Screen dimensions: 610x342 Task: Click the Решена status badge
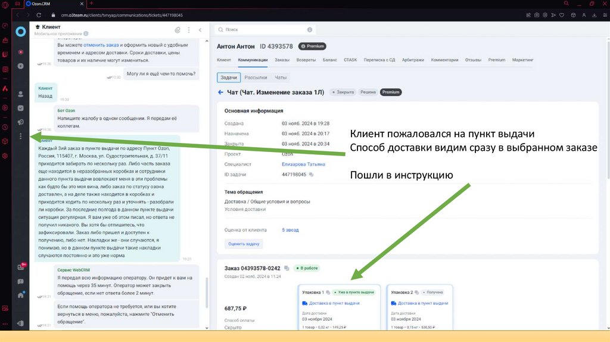click(x=368, y=92)
